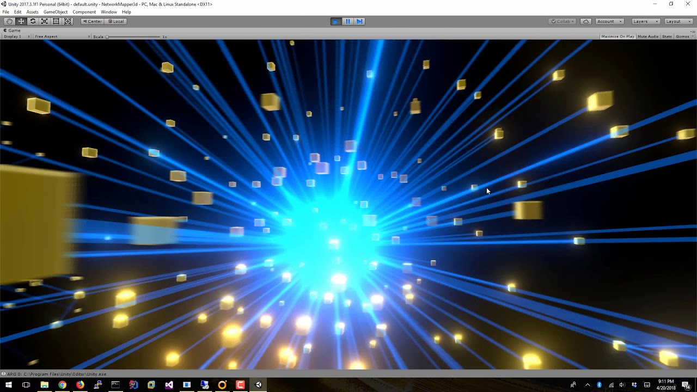Open Windows Task View
Viewport: 697px width, 392px height.
coord(26,385)
